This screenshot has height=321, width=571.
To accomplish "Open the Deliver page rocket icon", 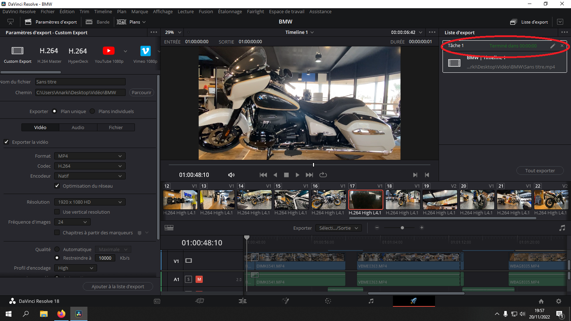I will pyautogui.click(x=414, y=301).
